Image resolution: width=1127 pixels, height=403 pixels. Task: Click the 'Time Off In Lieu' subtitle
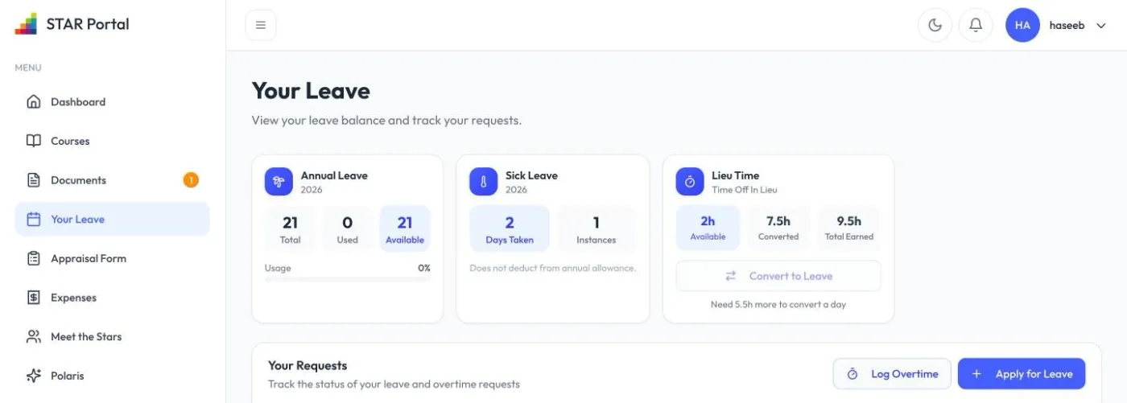745,190
